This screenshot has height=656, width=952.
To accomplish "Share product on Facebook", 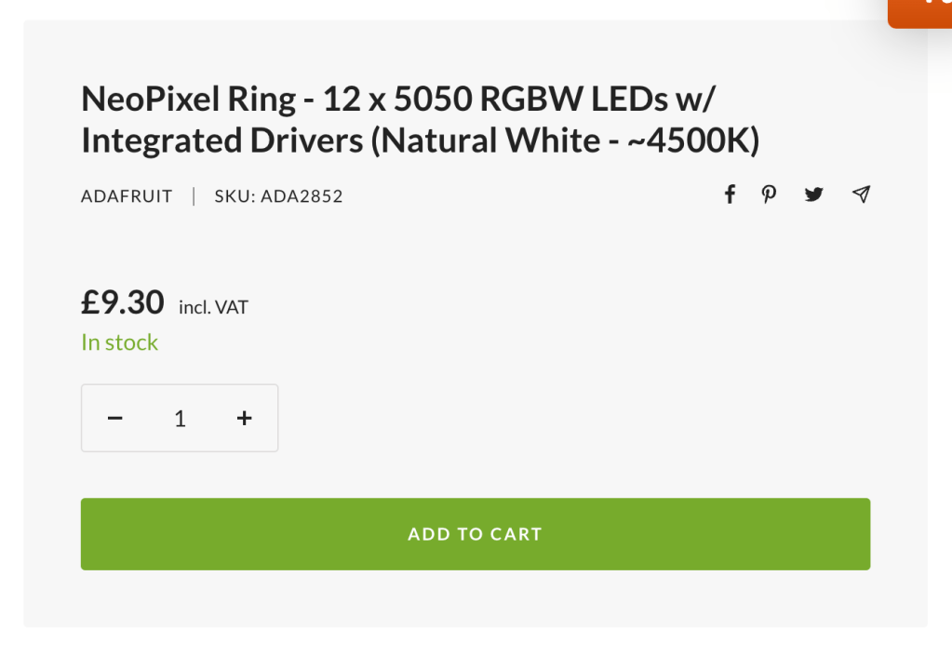I will pyautogui.click(x=731, y=194).
